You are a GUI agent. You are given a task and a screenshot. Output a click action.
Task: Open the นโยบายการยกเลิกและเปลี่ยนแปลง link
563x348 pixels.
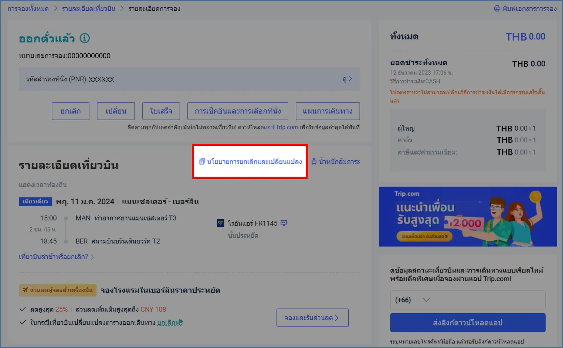(254, 162)
